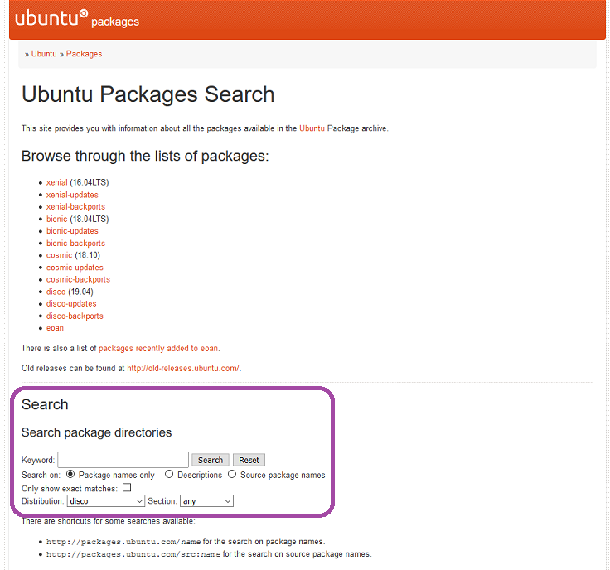Open the cosmic-backports list link
610x570 pixels.
tap(78, 279)
